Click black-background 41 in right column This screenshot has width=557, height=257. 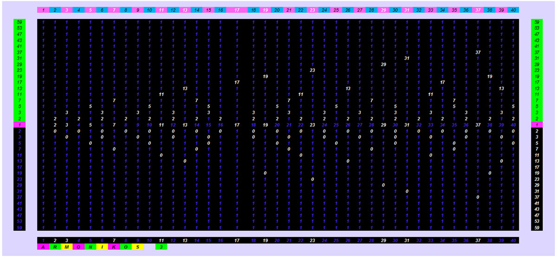pyautogui.click(x=537, y=203)
